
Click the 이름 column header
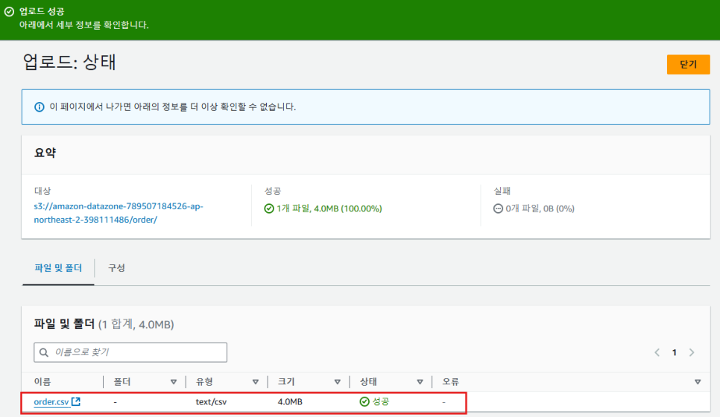click(x=42, y=382)
